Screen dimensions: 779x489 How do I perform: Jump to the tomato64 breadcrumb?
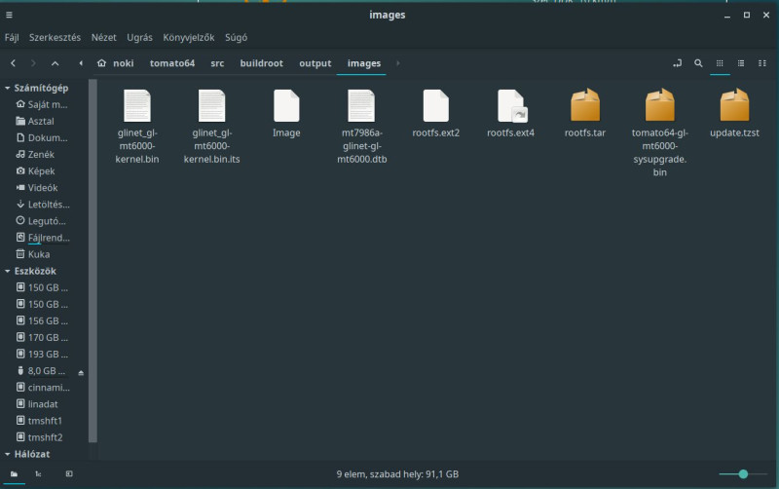tap(172, 63)
